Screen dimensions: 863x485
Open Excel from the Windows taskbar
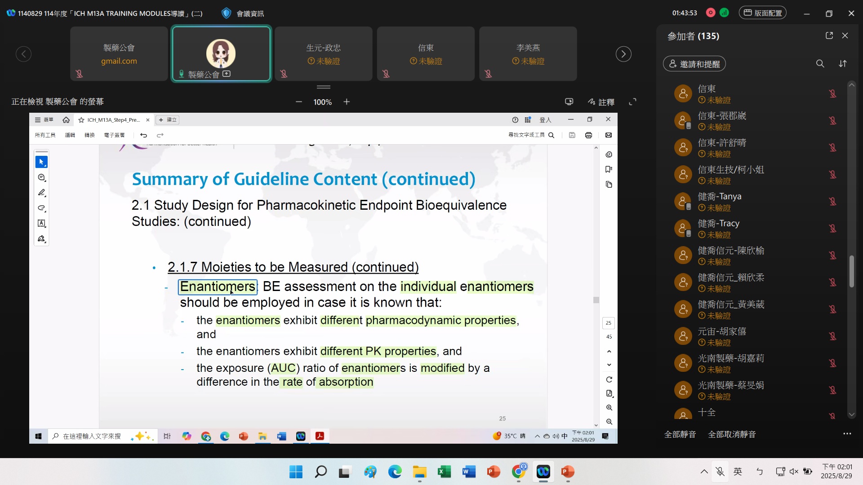point(444,472)
